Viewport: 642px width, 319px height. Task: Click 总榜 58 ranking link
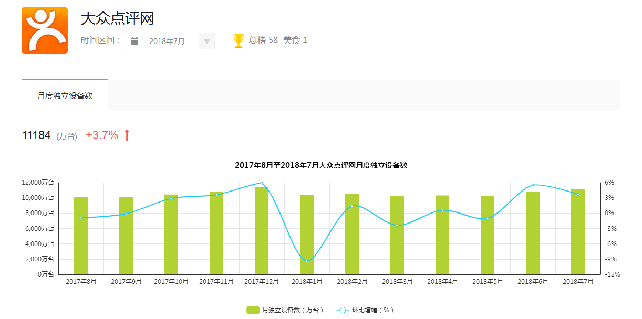(263, 40)
